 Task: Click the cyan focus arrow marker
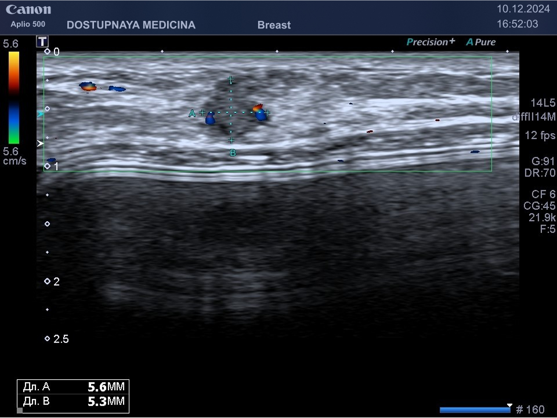[40, 114]
